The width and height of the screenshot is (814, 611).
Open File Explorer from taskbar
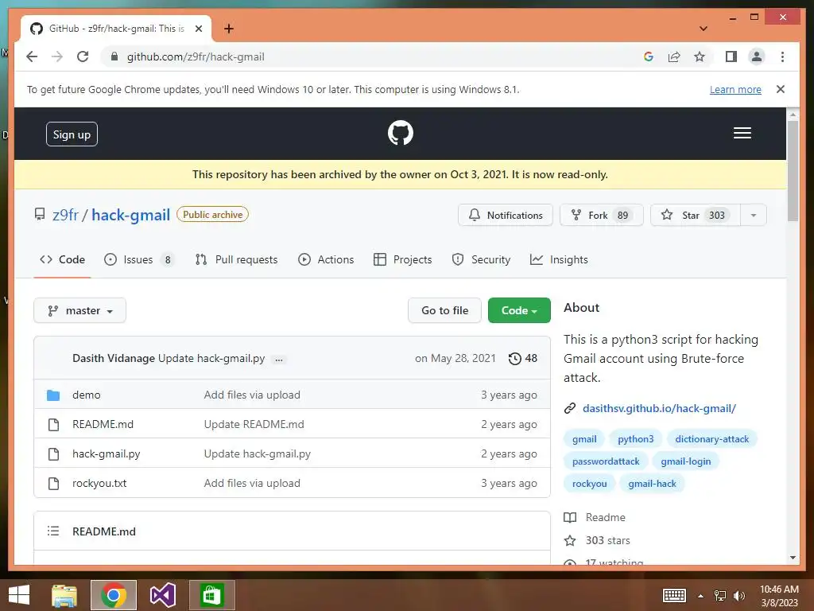(64, 595)
